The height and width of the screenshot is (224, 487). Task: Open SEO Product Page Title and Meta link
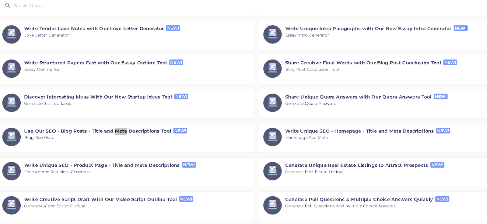102,165
